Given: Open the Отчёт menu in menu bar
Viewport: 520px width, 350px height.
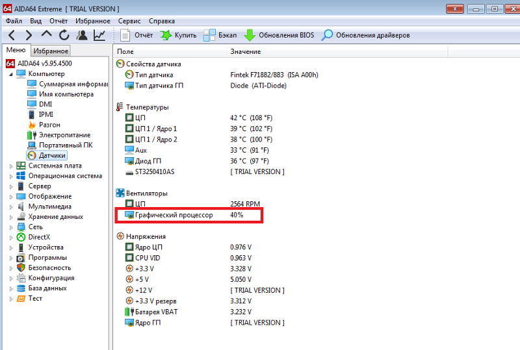Looking at the screenshot, I should click(x=58, y=21).
